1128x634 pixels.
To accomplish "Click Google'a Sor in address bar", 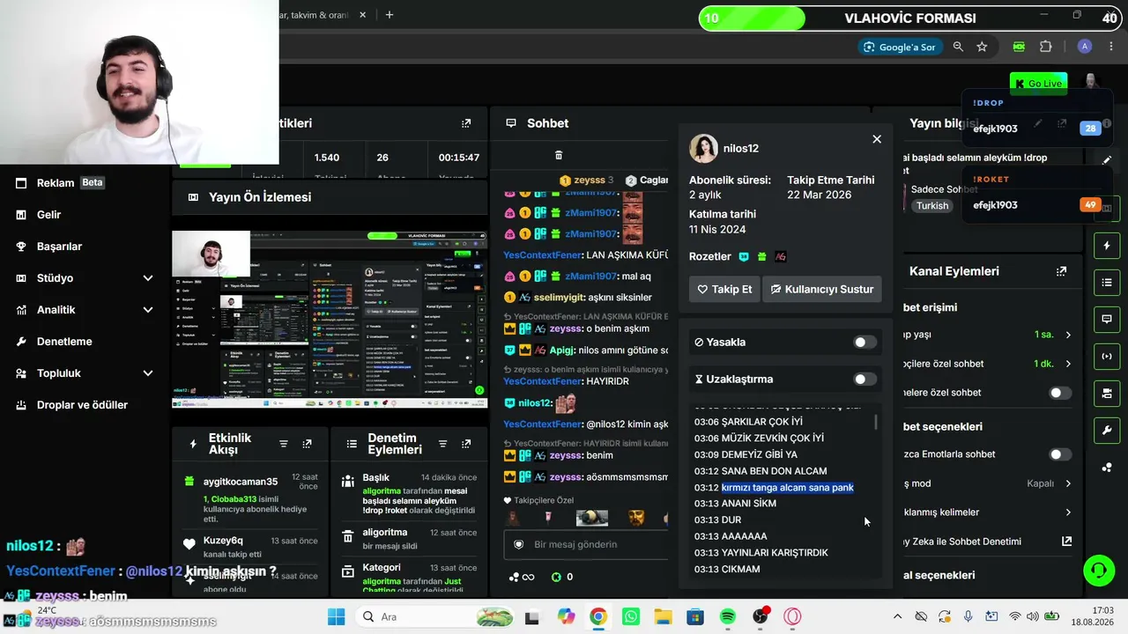I will (x=899, y=47).
